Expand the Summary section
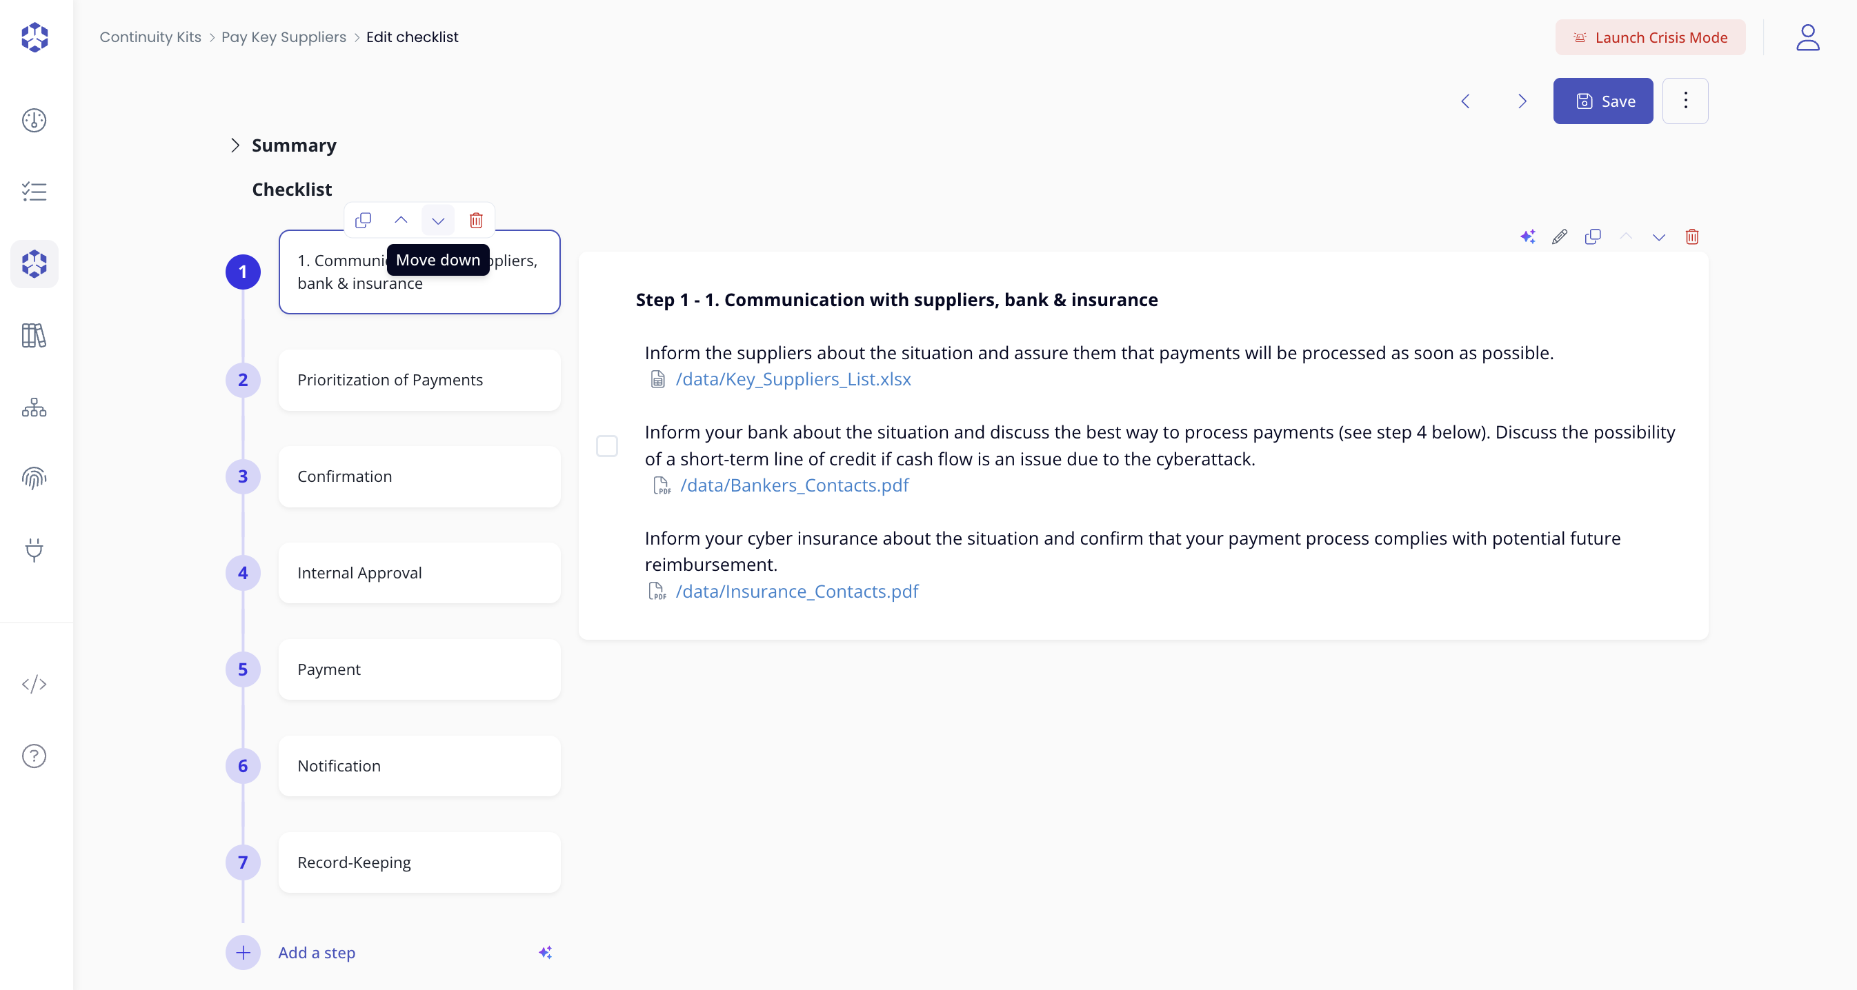This screenshot has height=990, width=1857. [x=235, y=145]
